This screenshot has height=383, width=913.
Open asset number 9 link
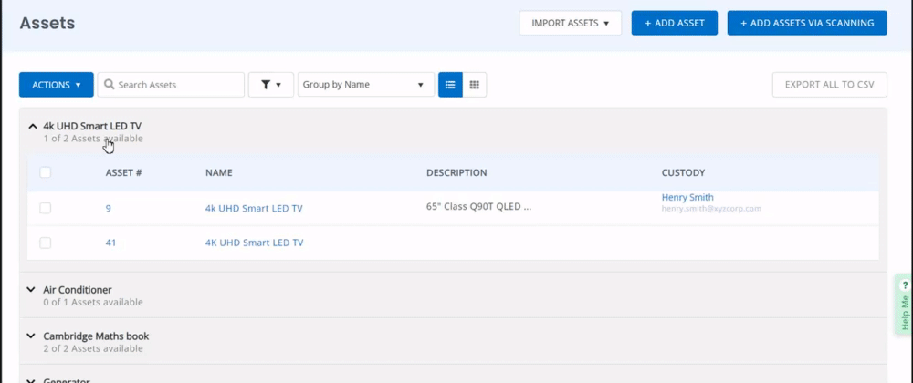click(109, 208)
